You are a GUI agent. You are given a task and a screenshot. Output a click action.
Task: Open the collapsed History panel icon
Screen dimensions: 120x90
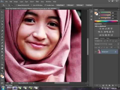pos(91,11)
